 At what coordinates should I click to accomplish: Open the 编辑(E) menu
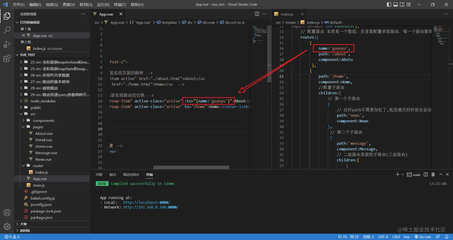[x=35, y=4]
